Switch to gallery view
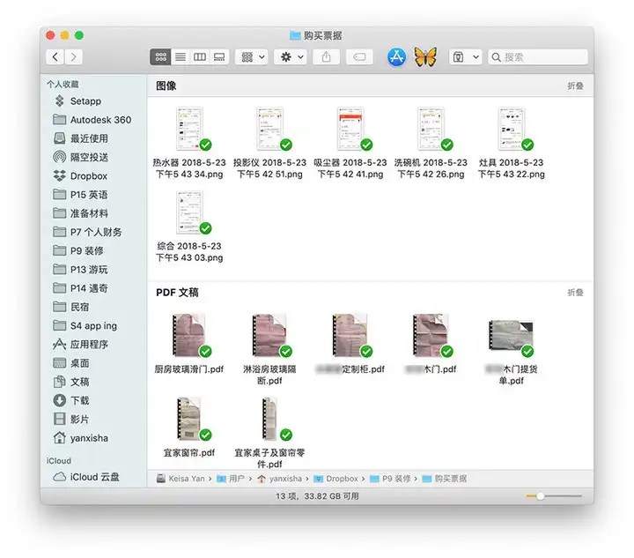 [219, 57]
